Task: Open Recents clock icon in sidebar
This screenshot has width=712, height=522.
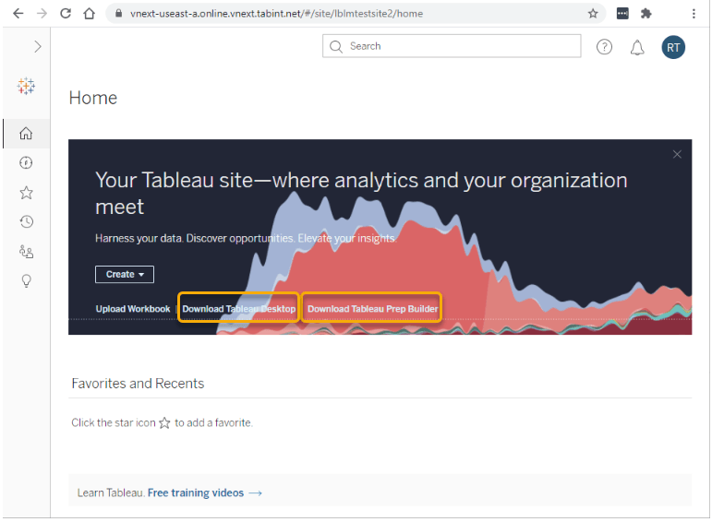Action: [26, 221]
